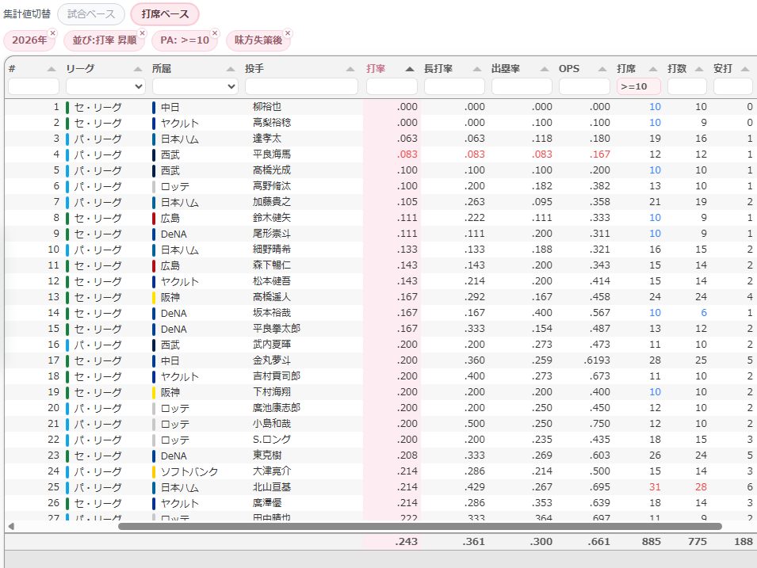Click the 2026年 filter chip
This screenshot has height=568, width=757.
pyautogui.click(x=29, y=40)
